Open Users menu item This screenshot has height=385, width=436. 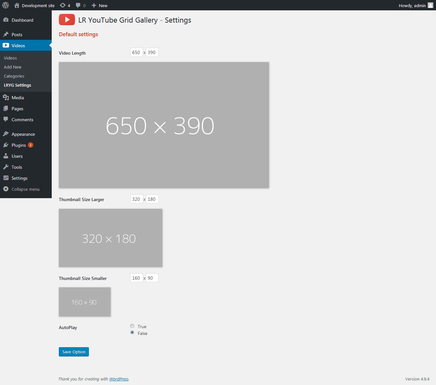26,156
